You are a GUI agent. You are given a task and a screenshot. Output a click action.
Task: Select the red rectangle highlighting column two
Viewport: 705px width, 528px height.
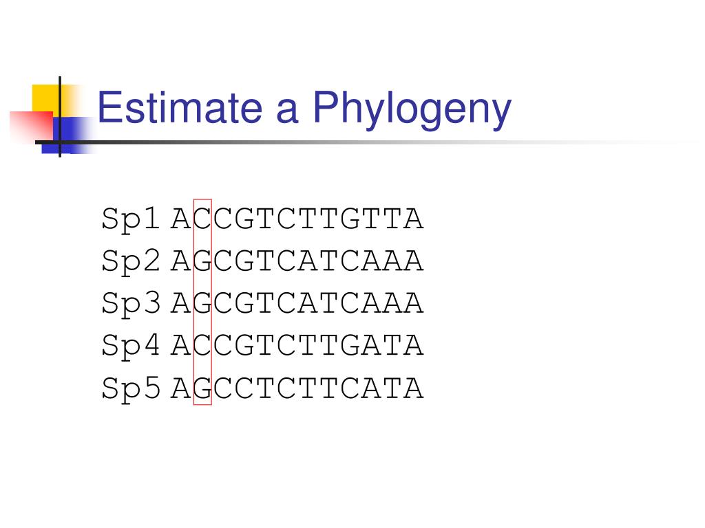click(x=202, y=302)
